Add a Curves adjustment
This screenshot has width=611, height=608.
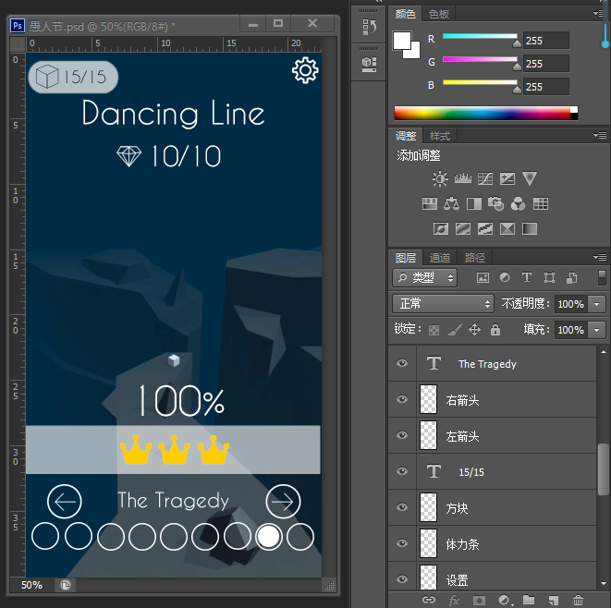coord(485,178)
